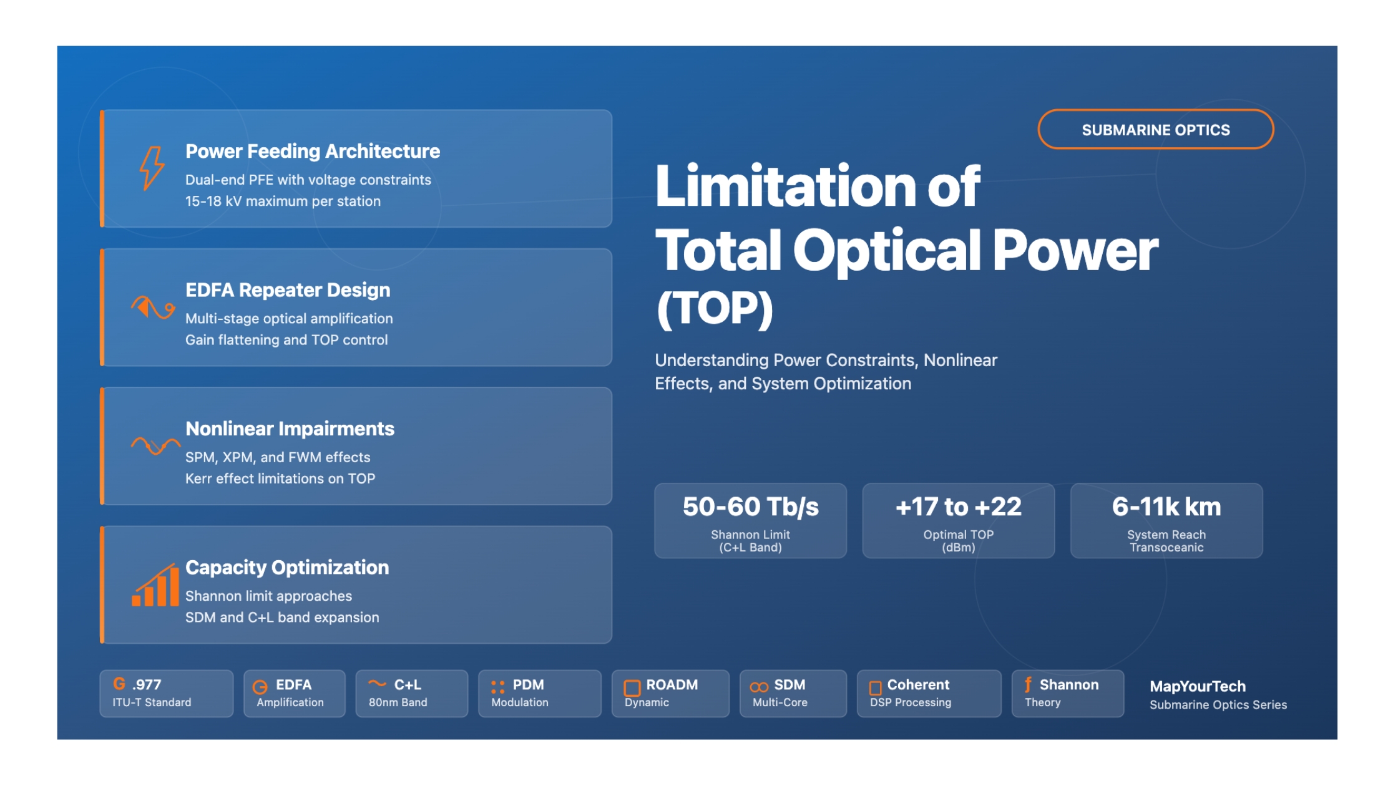
Task: Click the four-dot PDM Modulation icon
Action: point(497,687)
